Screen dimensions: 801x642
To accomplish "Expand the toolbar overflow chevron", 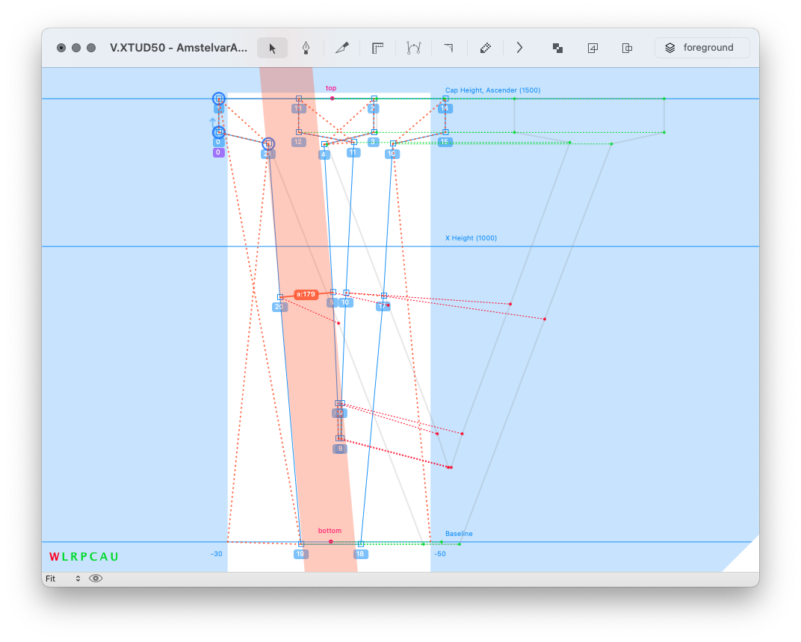I will pyautogui.click(x=520, y=48).
